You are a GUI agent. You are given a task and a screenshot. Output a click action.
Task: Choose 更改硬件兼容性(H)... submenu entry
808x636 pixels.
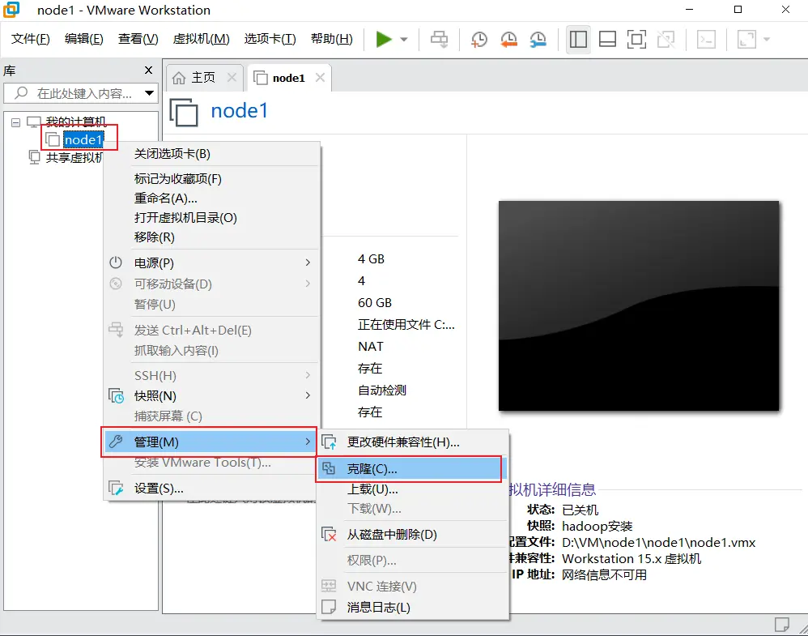point(412,442)
